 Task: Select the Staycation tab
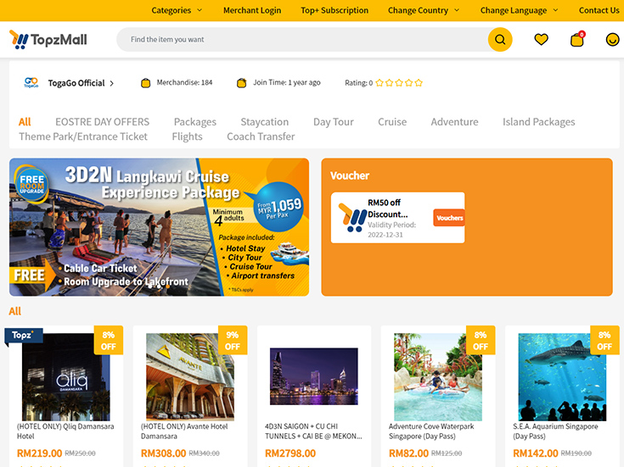265,121
